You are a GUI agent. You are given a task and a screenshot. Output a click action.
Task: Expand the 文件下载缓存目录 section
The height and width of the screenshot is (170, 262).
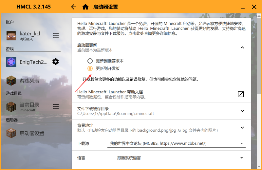242,111
